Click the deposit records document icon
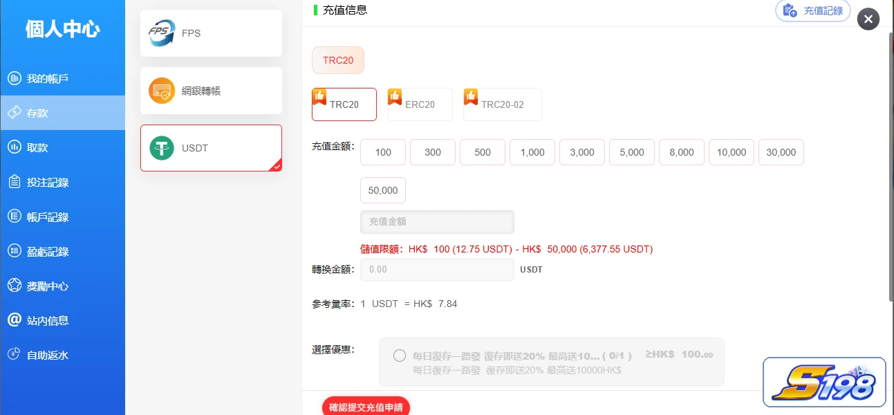Viewport: 894px width, 415px height. (x=790, y=10)
